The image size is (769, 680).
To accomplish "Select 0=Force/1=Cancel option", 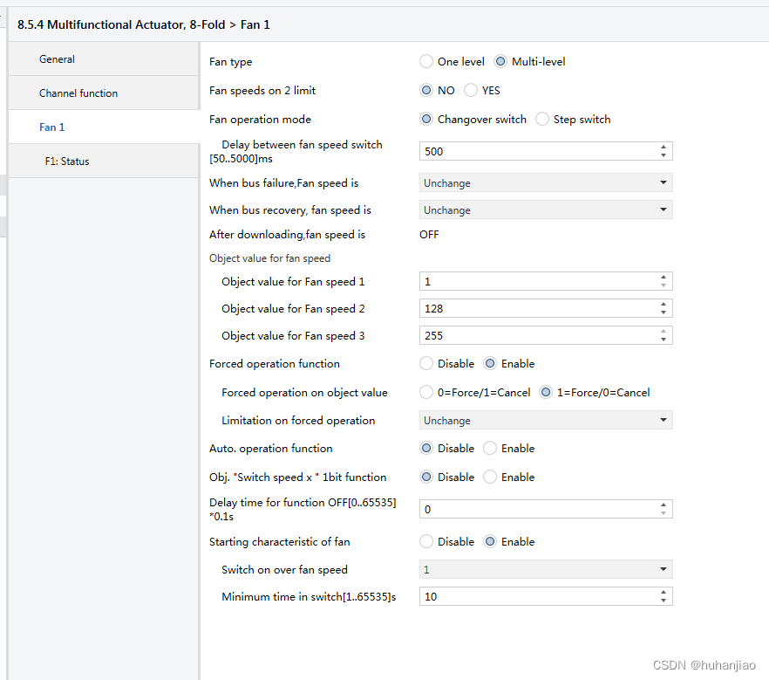I will pyautogui.click(x=426, y=393).
